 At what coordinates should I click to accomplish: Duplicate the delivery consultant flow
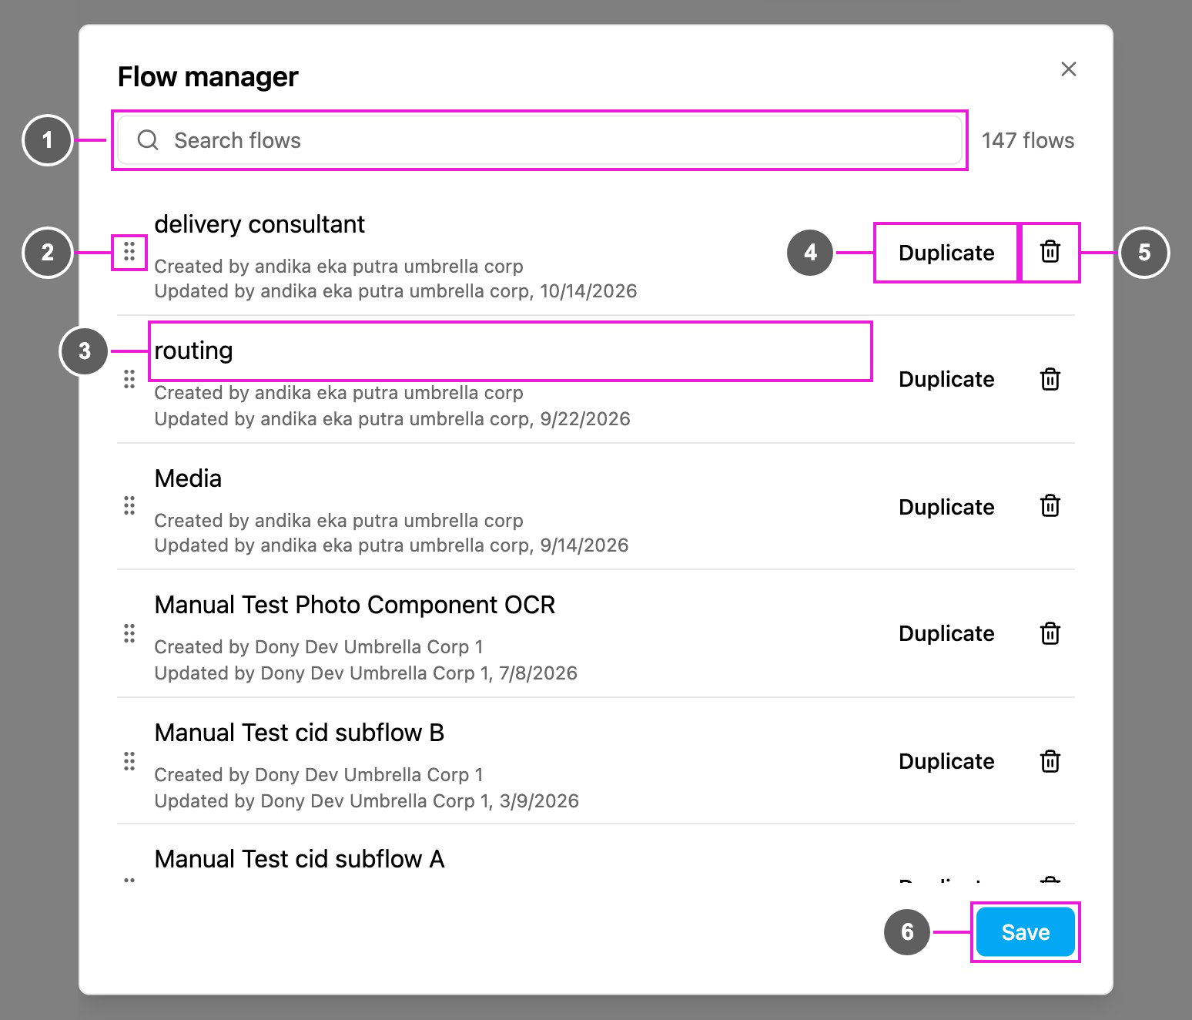pos(946,253)
